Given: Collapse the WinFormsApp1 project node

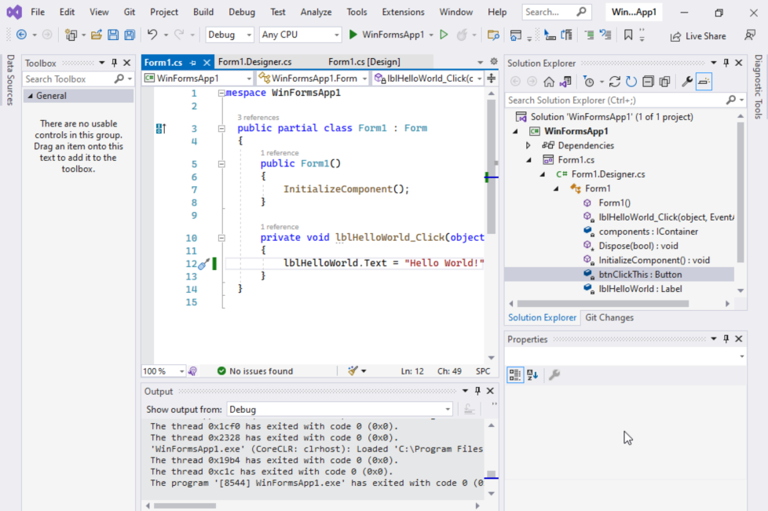Looking at the screenshot, I should [x=515, y=131].
